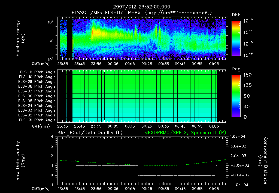Click the 00:25 time label under the pitch angle panel
The height and width of the screenshot is (193, 279).
(147, 126)
